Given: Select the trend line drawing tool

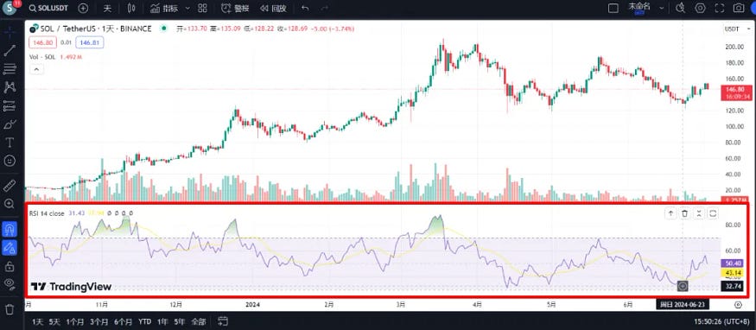Looking at the screenshot, I should click(x=10, y=50).
